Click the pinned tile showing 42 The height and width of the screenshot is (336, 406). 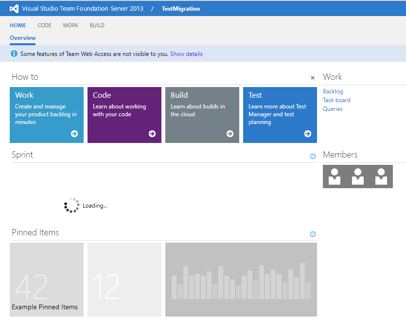click(x=47, y=280)
